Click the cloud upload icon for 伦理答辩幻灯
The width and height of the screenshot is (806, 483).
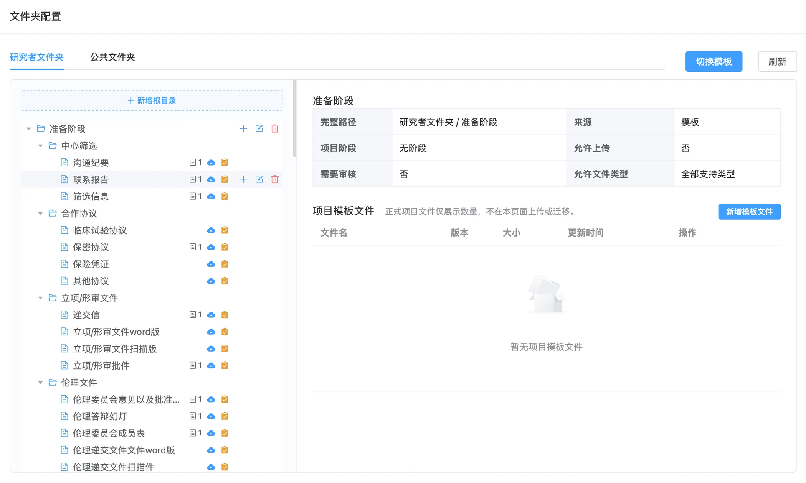coord(211,416)
